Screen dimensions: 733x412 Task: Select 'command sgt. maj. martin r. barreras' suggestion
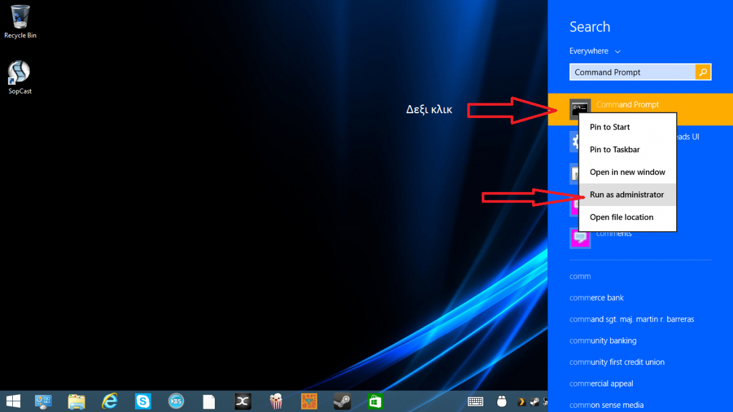click(632, 319)
